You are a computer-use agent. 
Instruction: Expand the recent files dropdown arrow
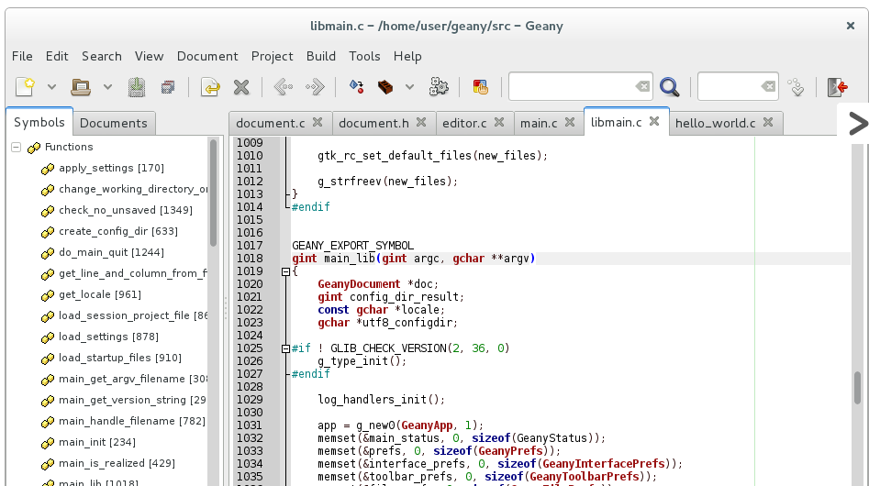[x=107, y=87]
